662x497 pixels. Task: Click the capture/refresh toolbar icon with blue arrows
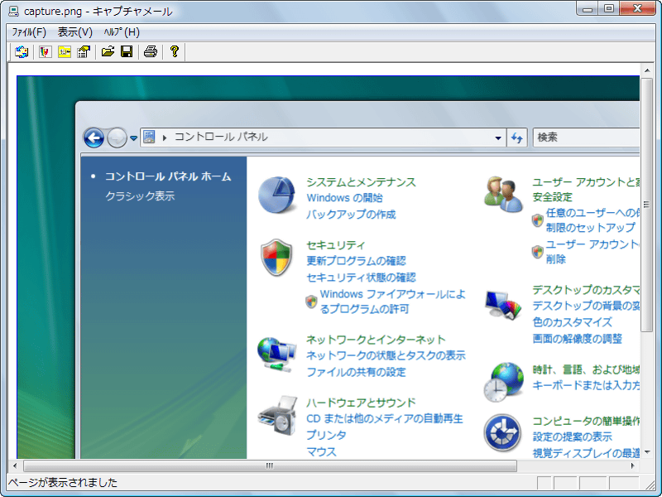point(22,52)
